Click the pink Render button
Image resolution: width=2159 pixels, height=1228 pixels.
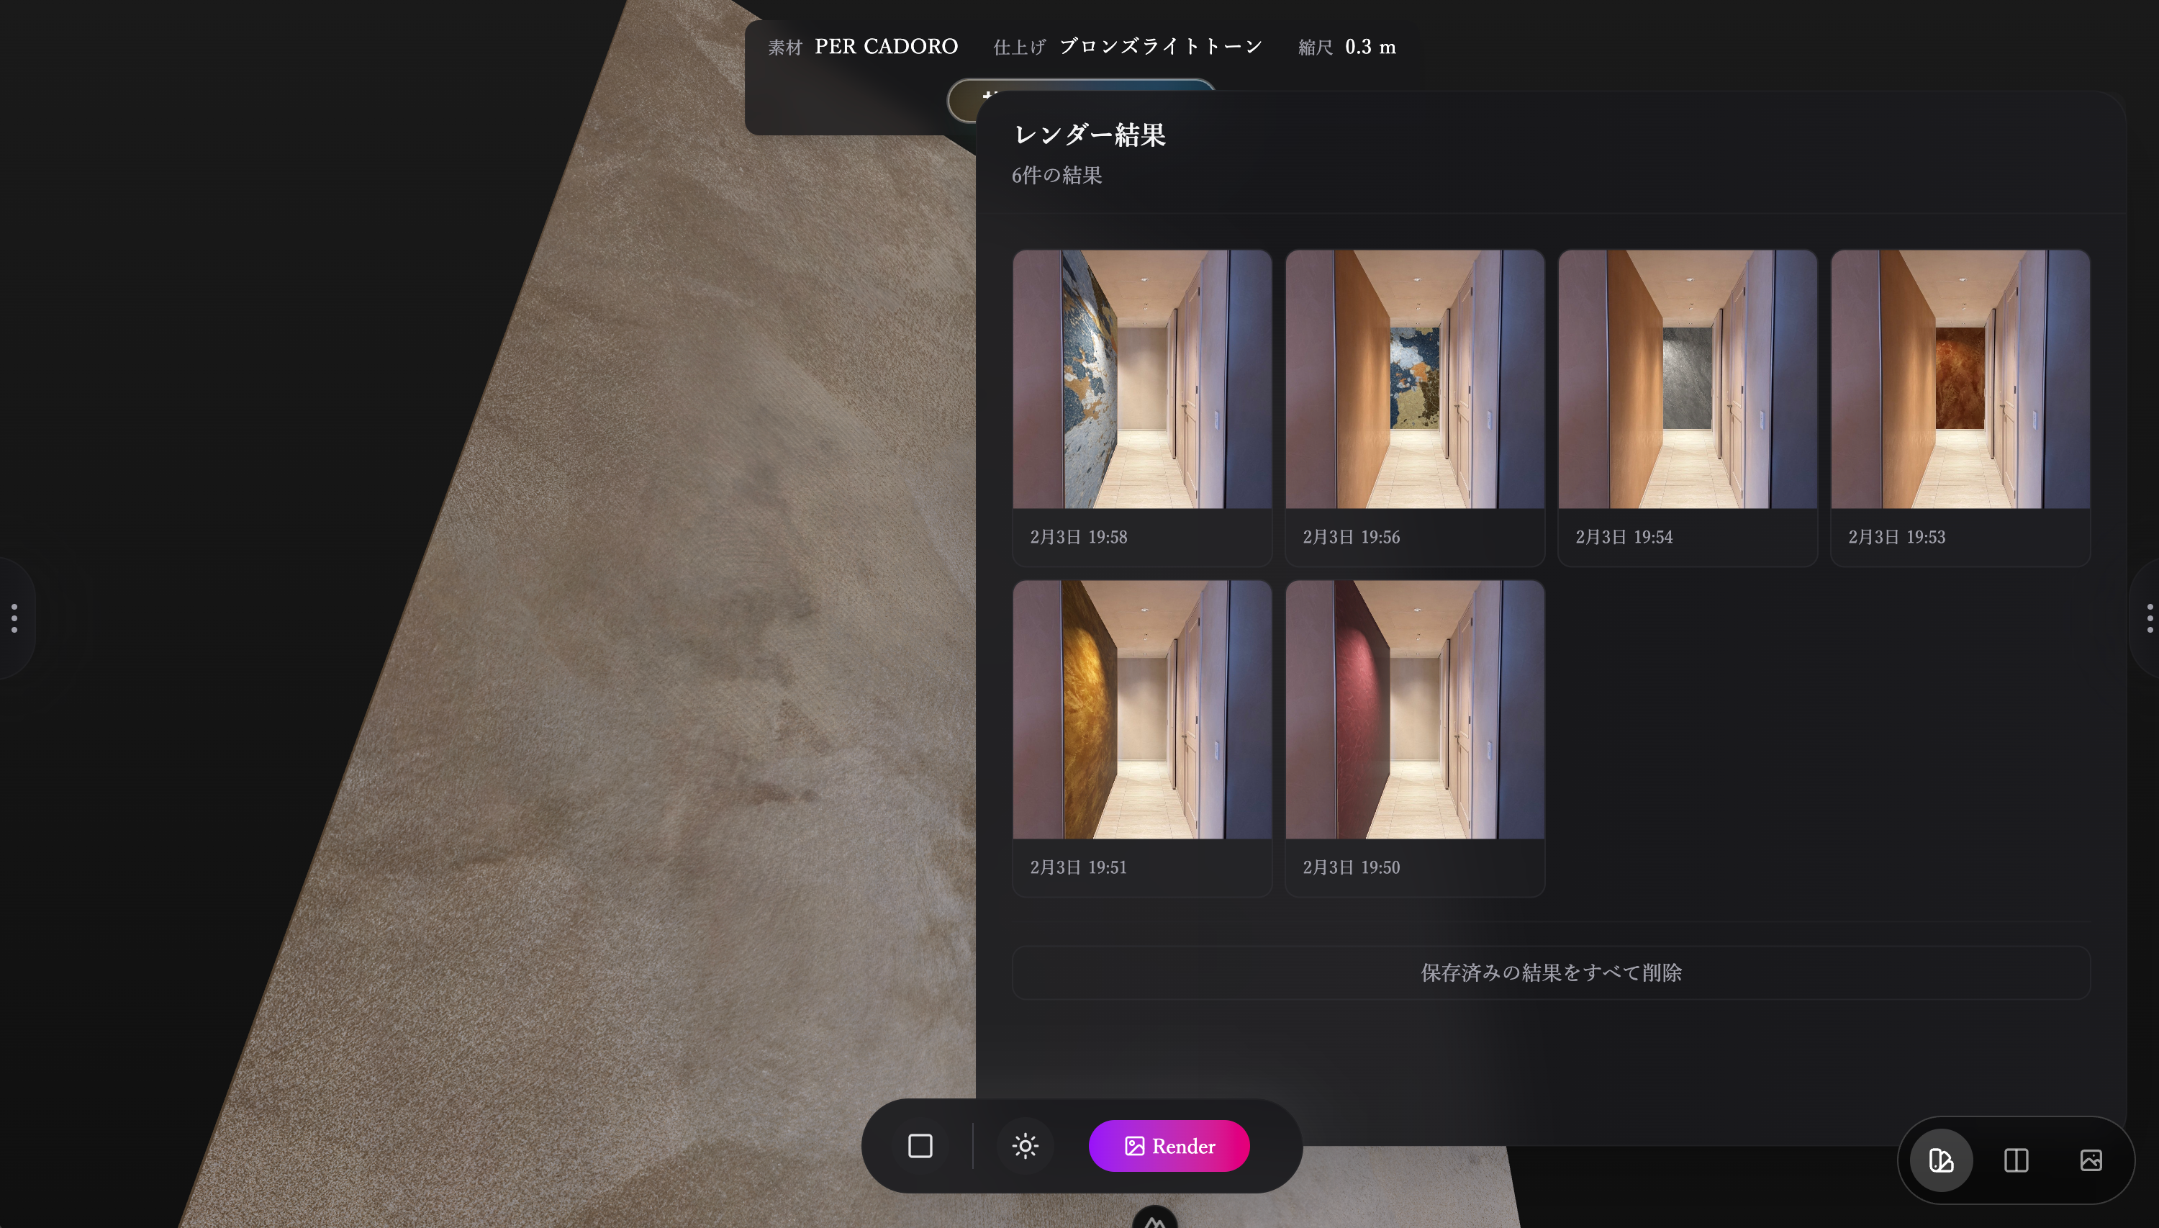[1169, 1145]
